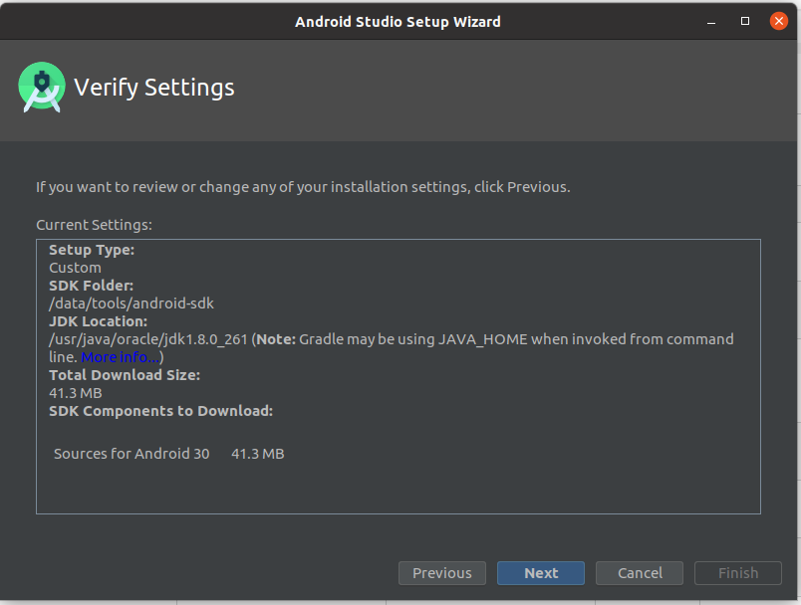Click the Verify Settings heading
Viewport: 801px width, 605px height.
[x=154, y=88]
